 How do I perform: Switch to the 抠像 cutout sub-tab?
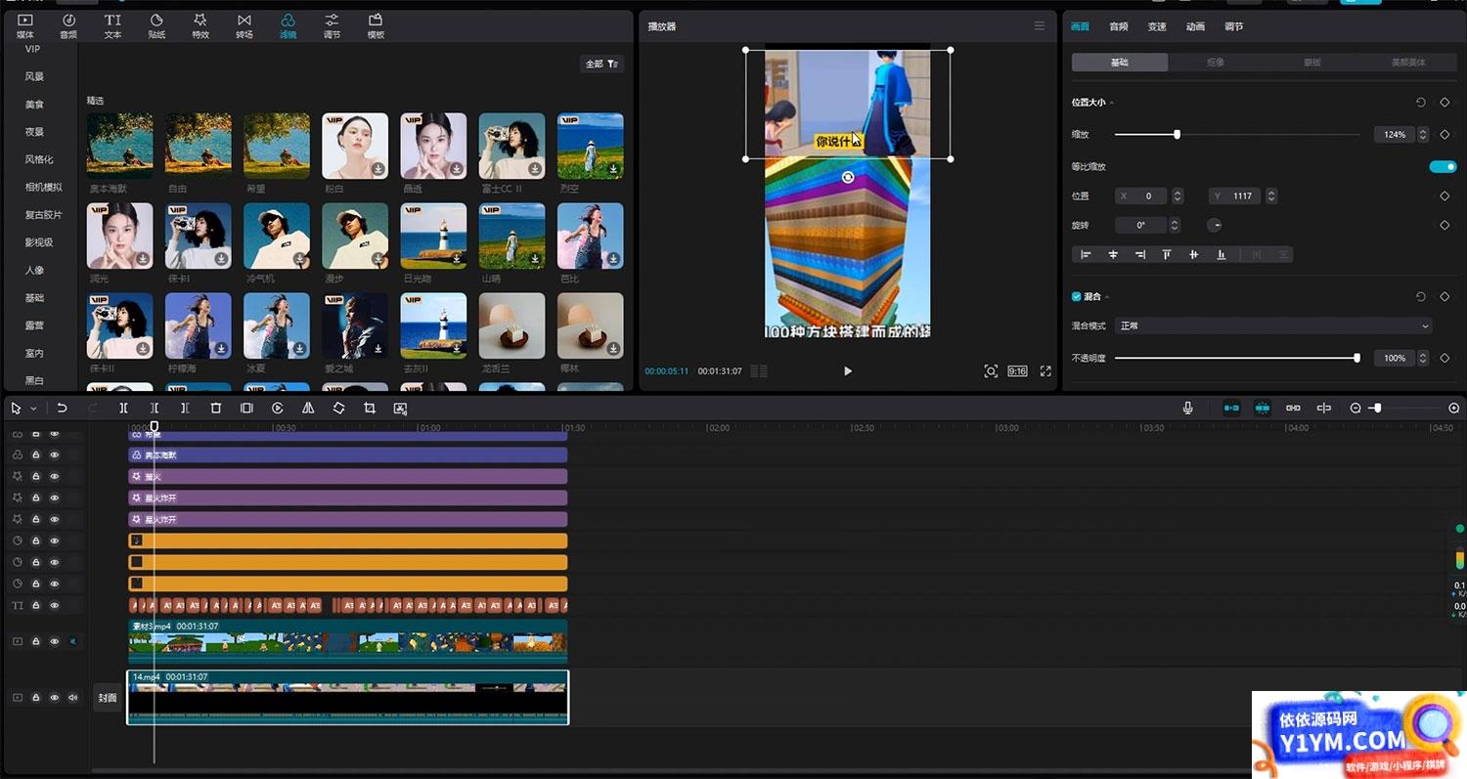(x=1215, y=62)
